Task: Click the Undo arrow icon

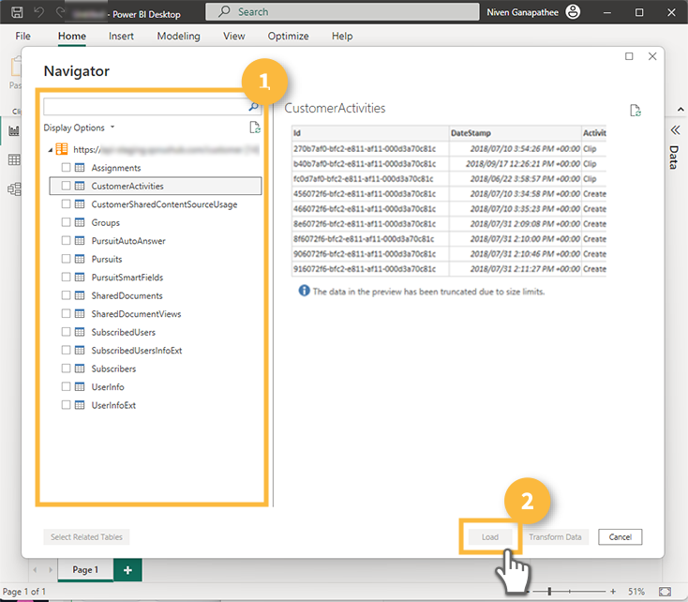Action: pos(39,12)
